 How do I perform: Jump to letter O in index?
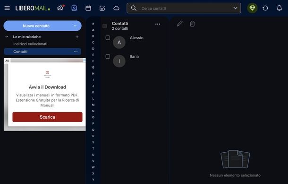point(93,117)
